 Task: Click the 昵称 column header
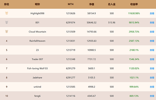click(37, 4)
